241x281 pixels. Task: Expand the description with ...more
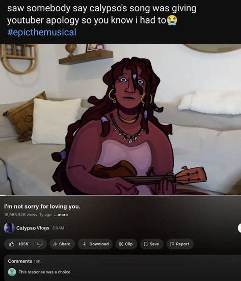(61, 215)
